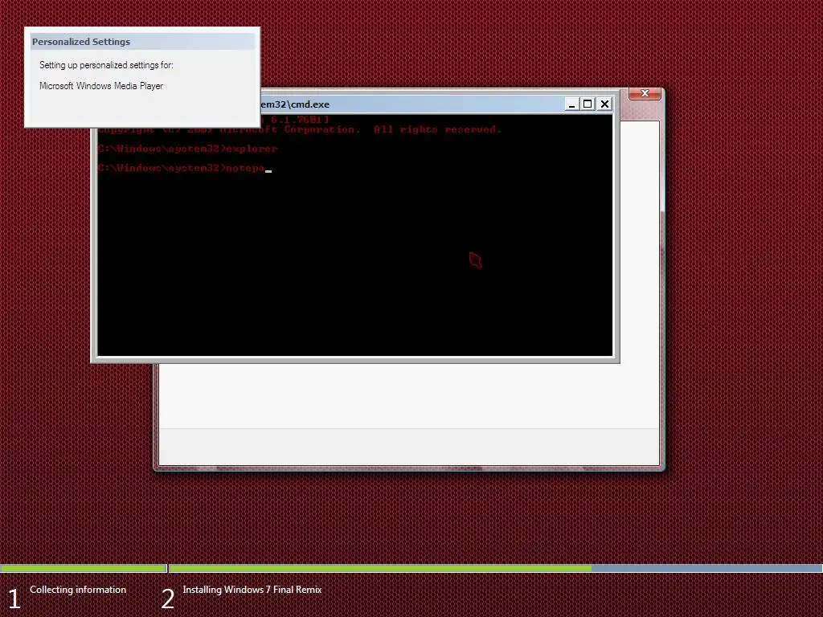Click the 'Setting up personalized settings for:' label

(107, 65)
